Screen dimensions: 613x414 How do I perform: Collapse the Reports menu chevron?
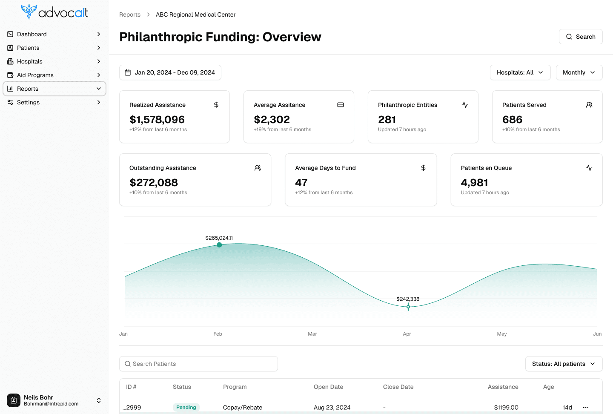pos(98,89)
